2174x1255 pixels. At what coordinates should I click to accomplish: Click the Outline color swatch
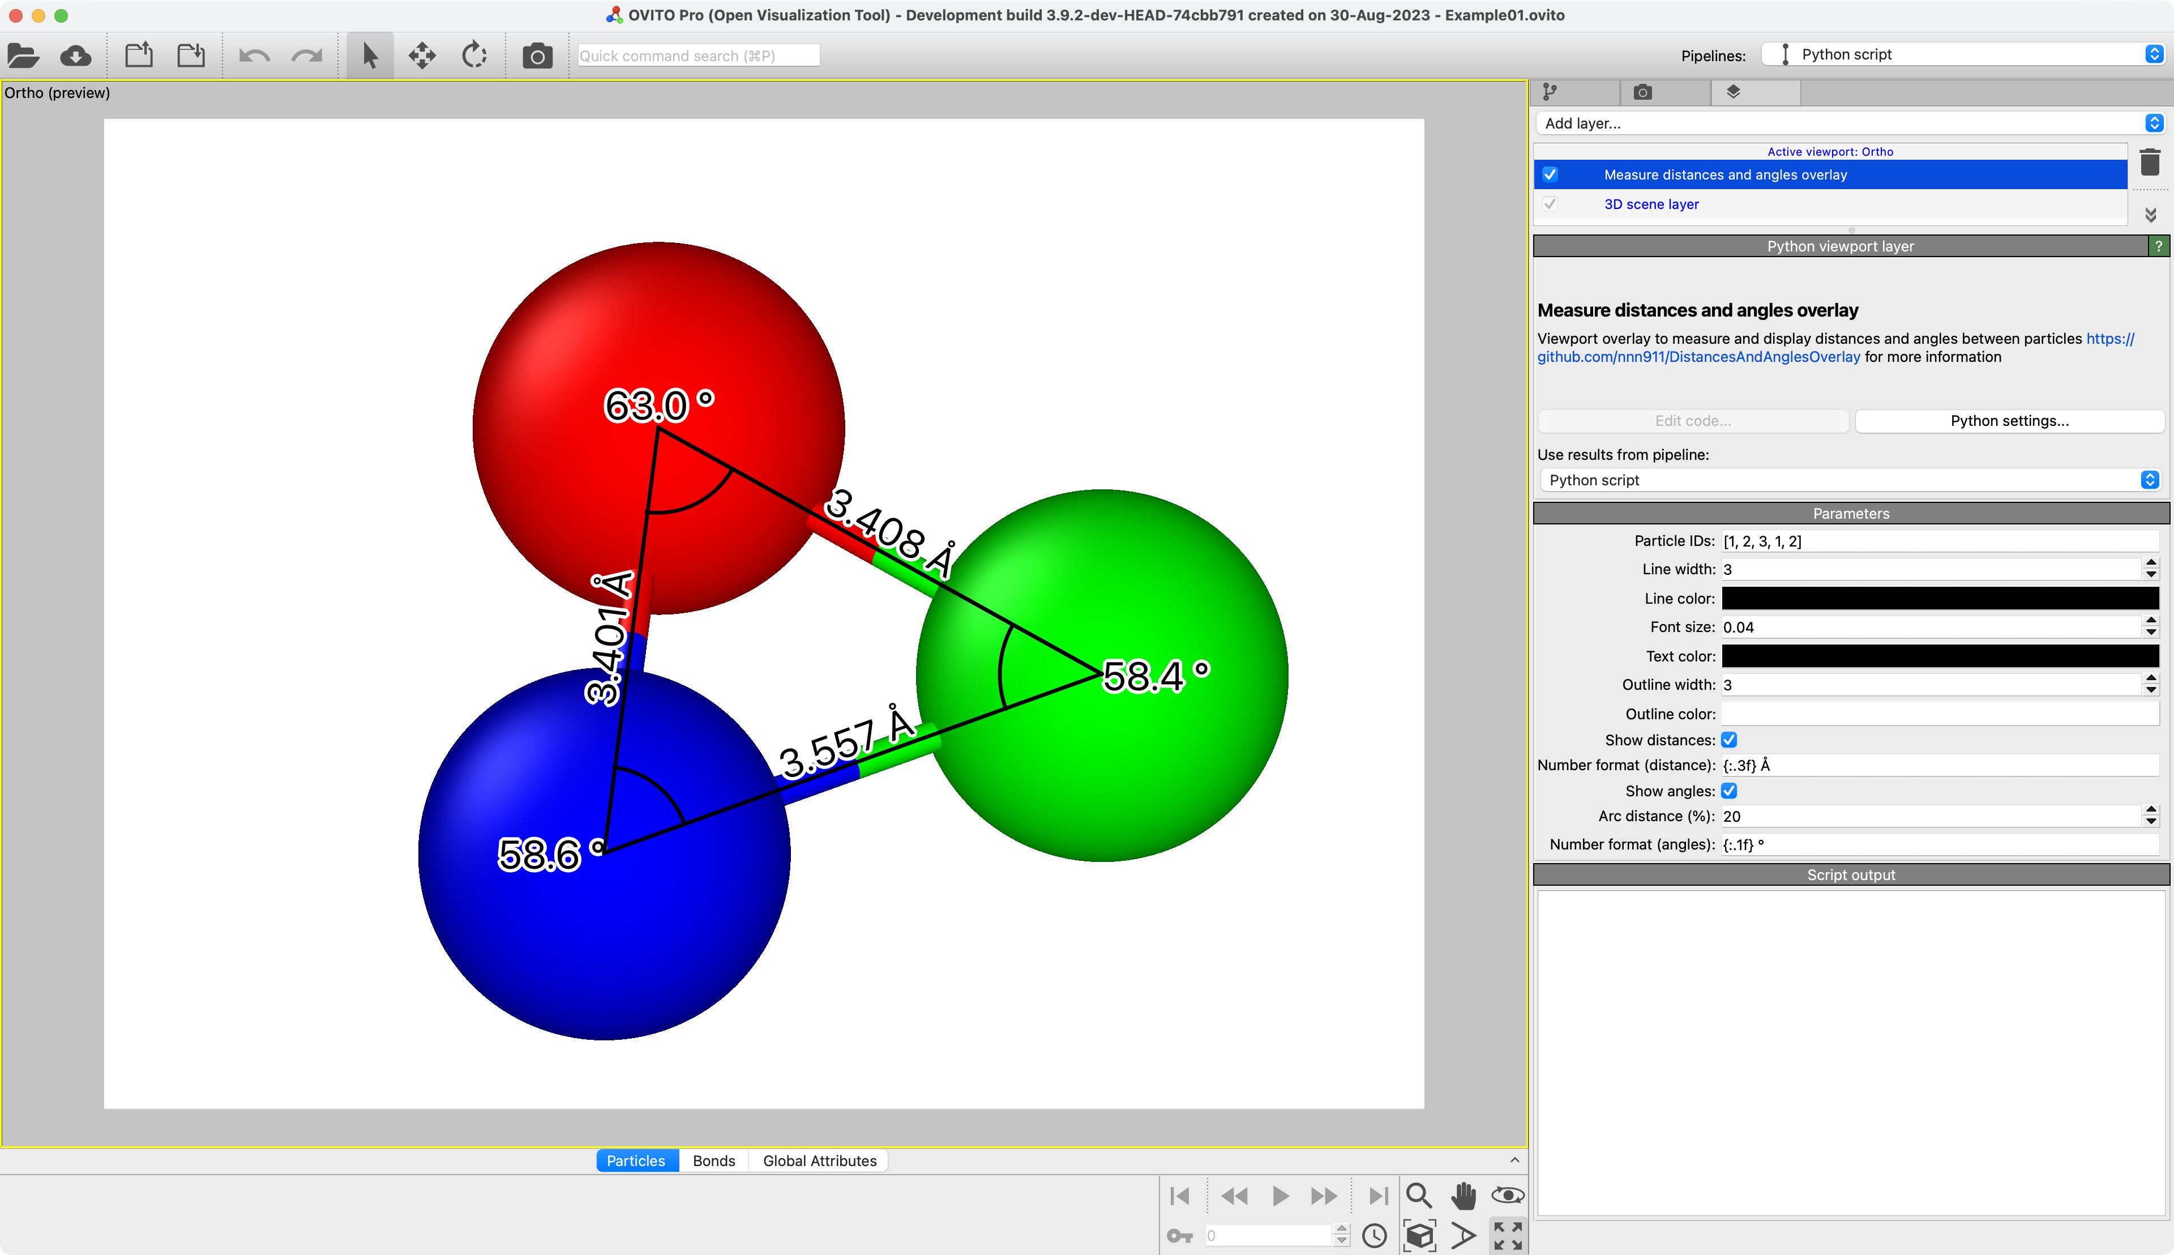click(x=1940, y=714)
